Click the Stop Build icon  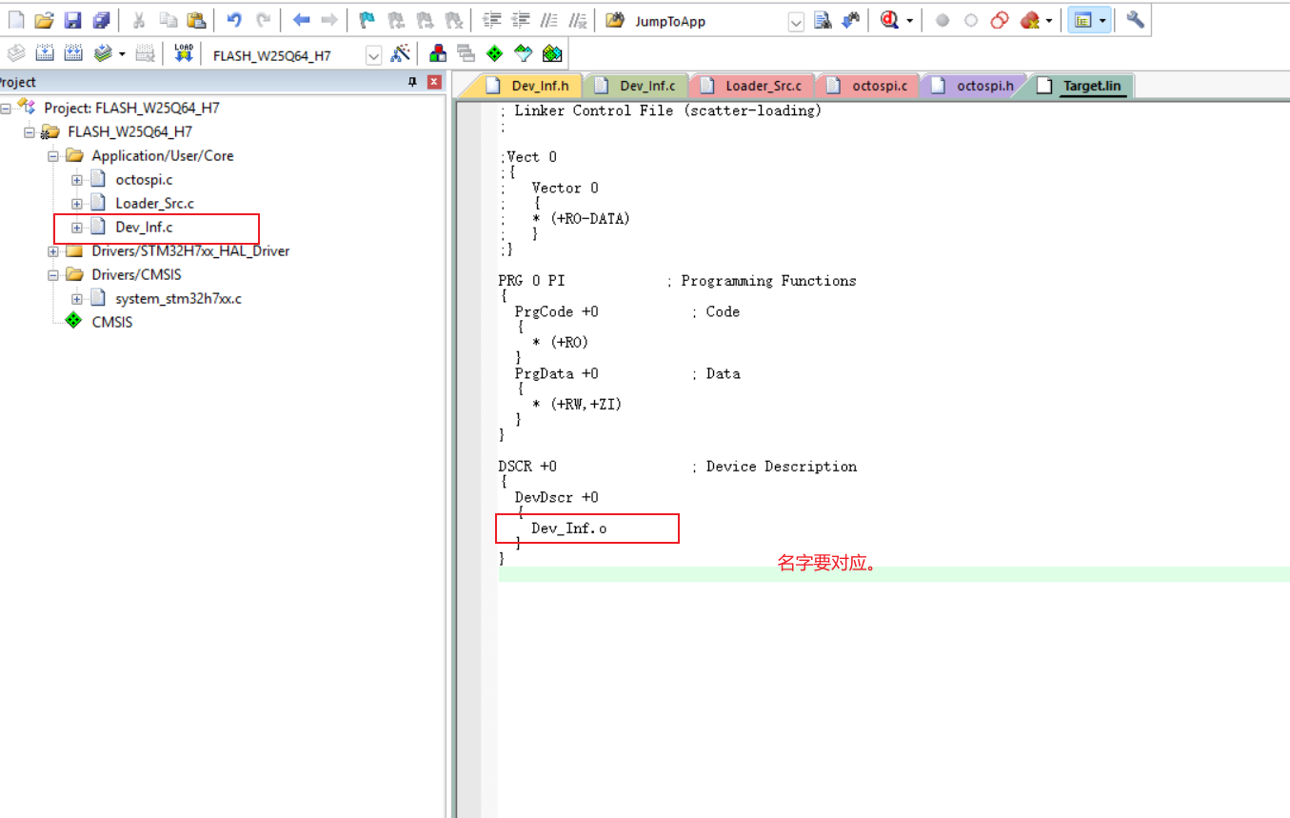point(145,53)
